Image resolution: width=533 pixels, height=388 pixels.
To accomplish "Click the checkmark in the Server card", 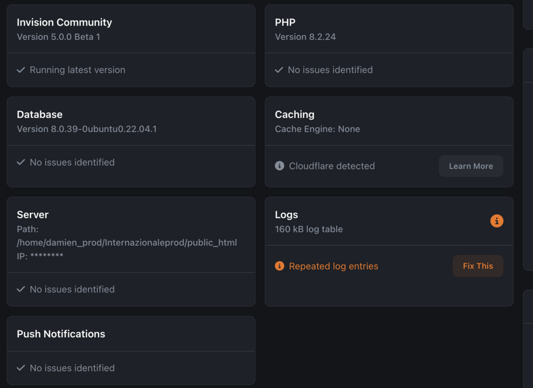I will tap(21, 289).
